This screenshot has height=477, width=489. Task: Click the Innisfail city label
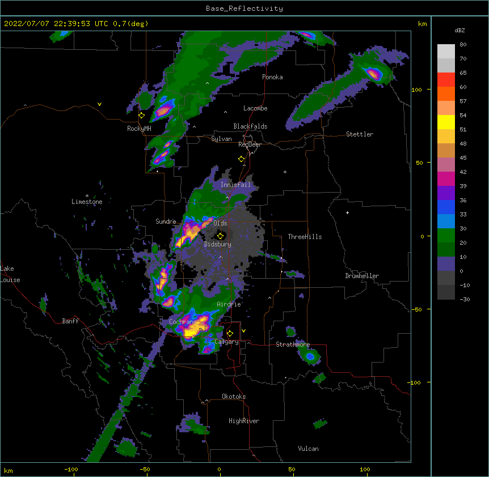point(236,185)
